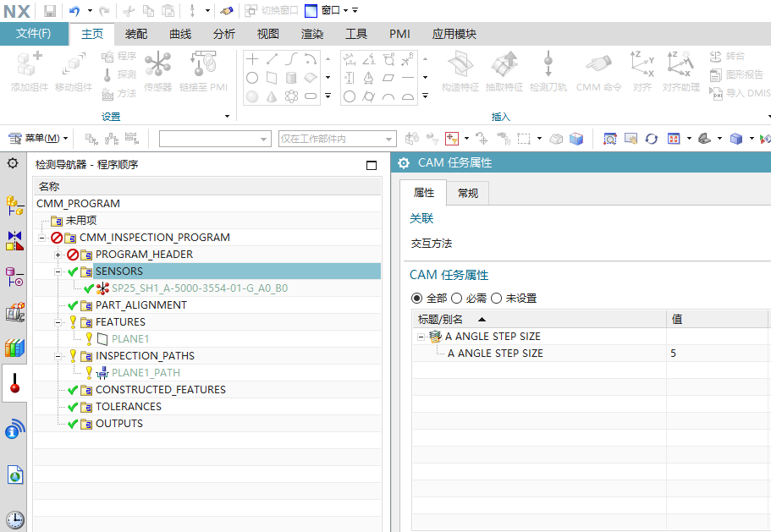Image resolution: width=771 pixels, height=532 pixels.
Task: Maximize the inspection navigator panel
Action: (372, 165)
